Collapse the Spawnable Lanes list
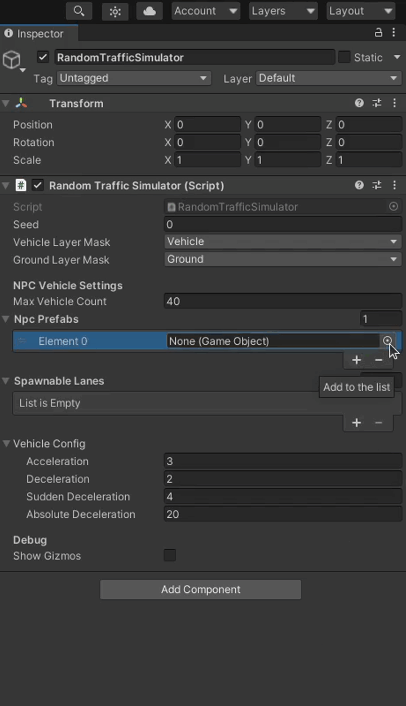This screenshot has height=706, width=406. pos(6,381)
